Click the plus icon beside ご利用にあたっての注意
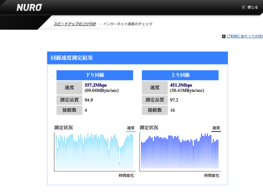This screenshot has height=192, width=263. 224,37
